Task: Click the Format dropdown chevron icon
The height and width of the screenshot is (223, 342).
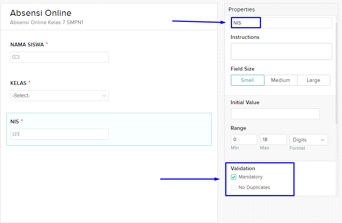Action: [322, 140]
